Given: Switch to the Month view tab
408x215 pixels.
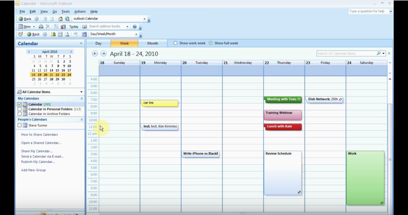Looking at the screenshot, I should coord(153,43).
